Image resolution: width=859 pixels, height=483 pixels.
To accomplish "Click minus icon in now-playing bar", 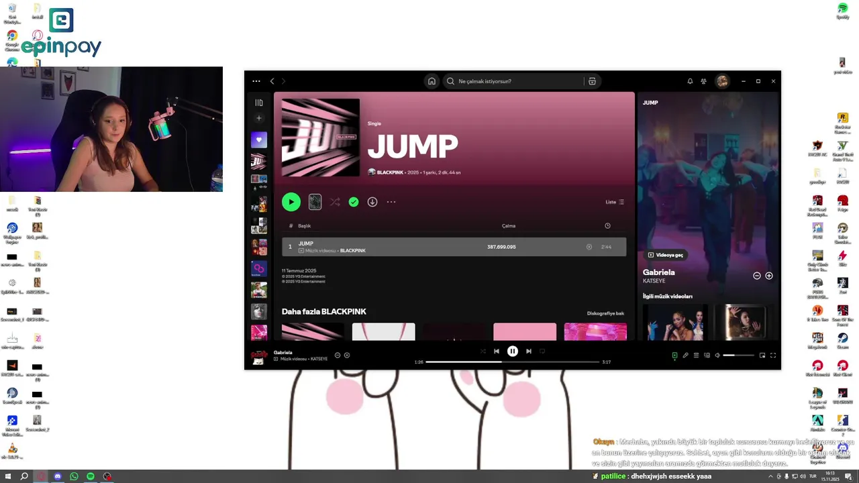I will pos(338,356).
